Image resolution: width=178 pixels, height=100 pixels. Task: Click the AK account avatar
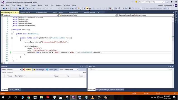176,5
